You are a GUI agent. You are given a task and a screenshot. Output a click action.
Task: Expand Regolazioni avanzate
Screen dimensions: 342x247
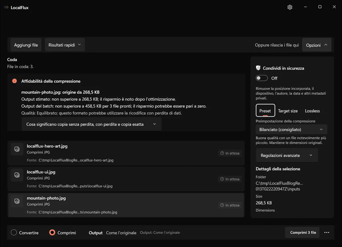[287, 155]
